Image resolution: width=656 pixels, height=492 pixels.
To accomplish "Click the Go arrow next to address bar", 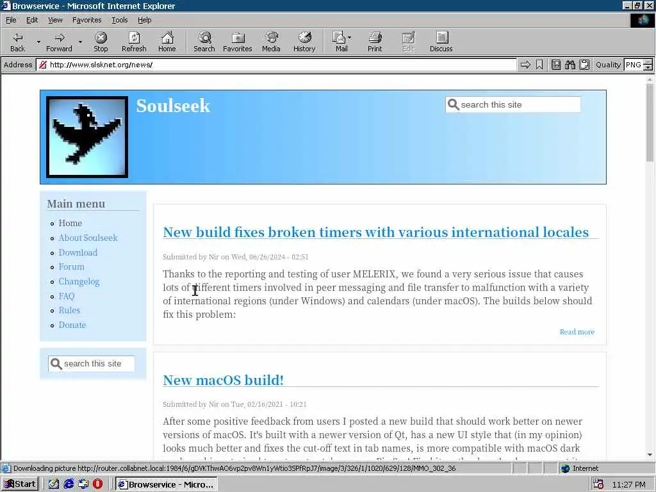I will tap(525, 65).
